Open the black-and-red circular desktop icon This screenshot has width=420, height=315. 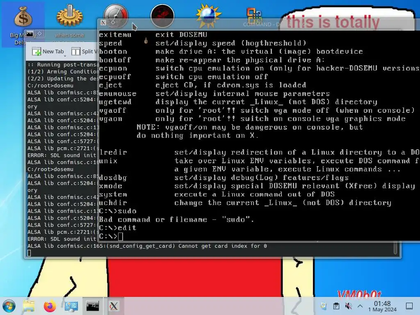click(x=162, y=16)
